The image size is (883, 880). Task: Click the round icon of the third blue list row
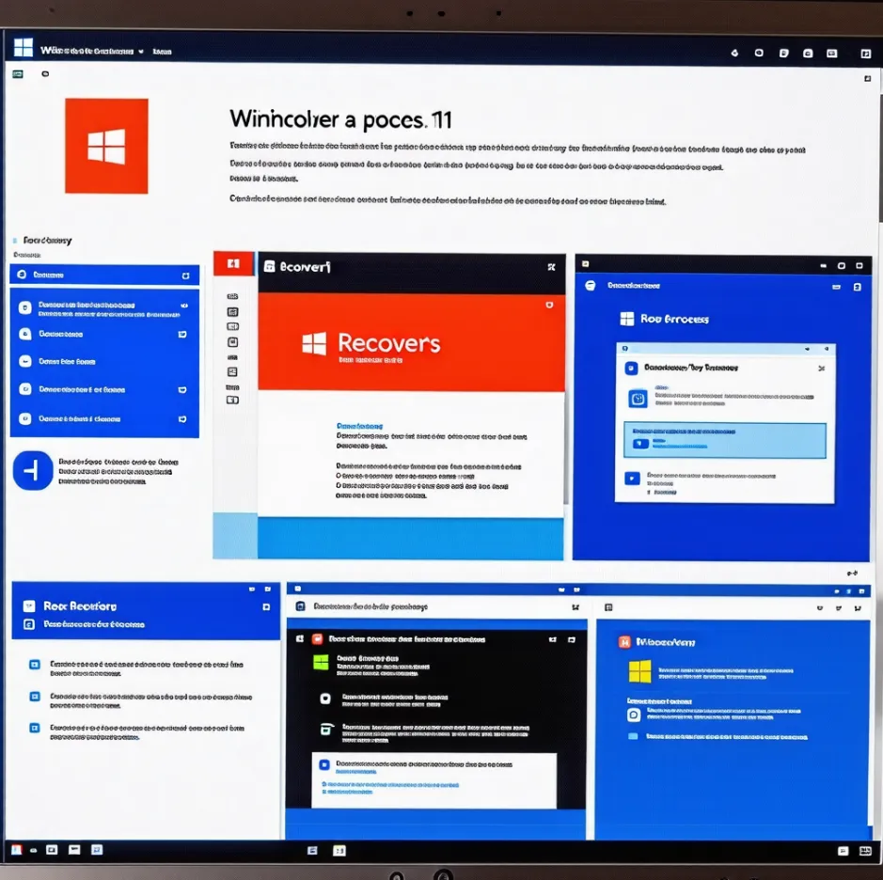25,361
